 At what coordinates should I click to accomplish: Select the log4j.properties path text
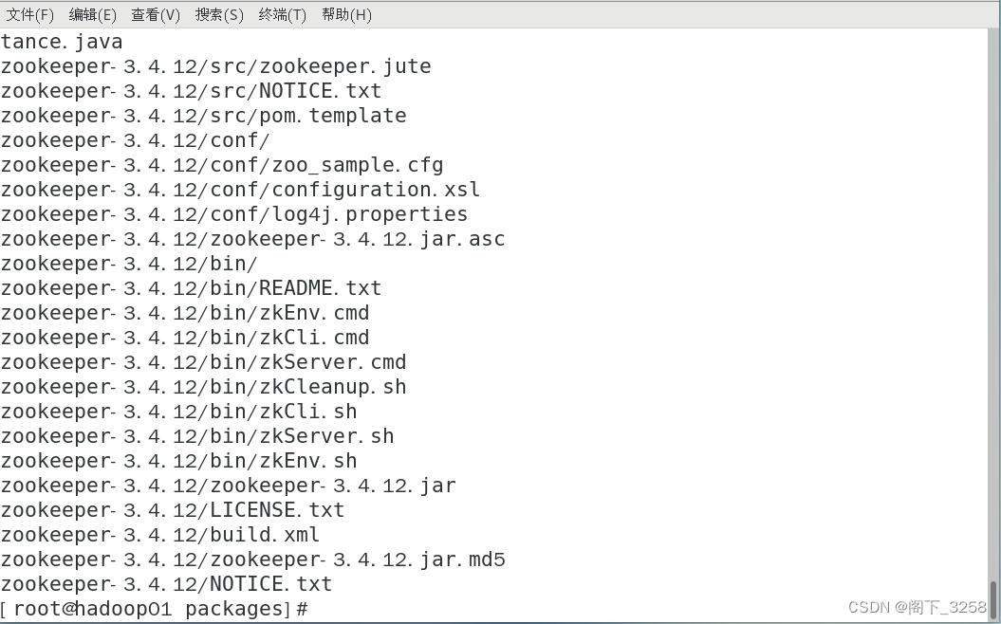point(233,213)
